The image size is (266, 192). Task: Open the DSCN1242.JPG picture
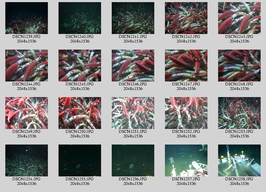(186, 18)
